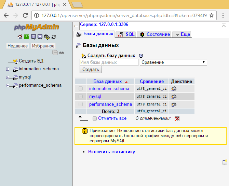Screen dimensions: 229x186
Task: Open the Ещё more tab dropdown
Action: (x=182, y=34)
